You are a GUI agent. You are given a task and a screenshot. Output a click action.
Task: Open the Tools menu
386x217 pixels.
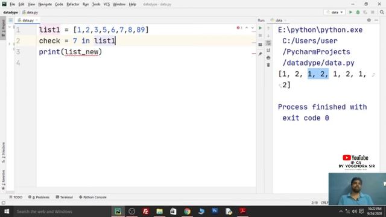96,4
